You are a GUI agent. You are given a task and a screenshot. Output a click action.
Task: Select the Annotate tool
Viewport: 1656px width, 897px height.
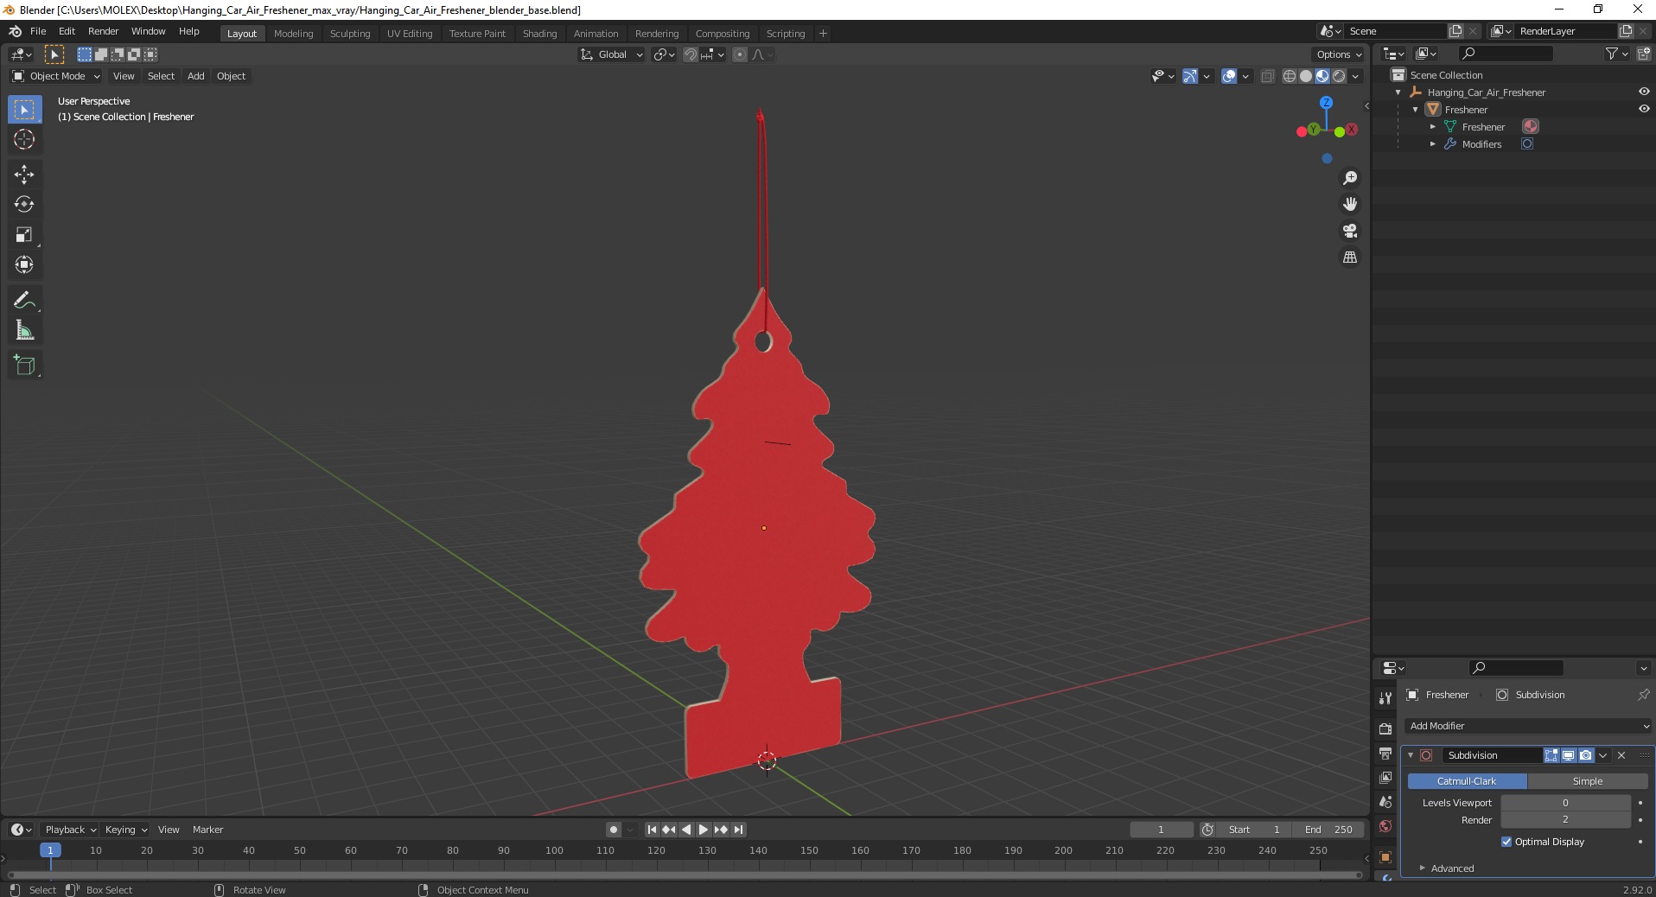pos(24,300)
